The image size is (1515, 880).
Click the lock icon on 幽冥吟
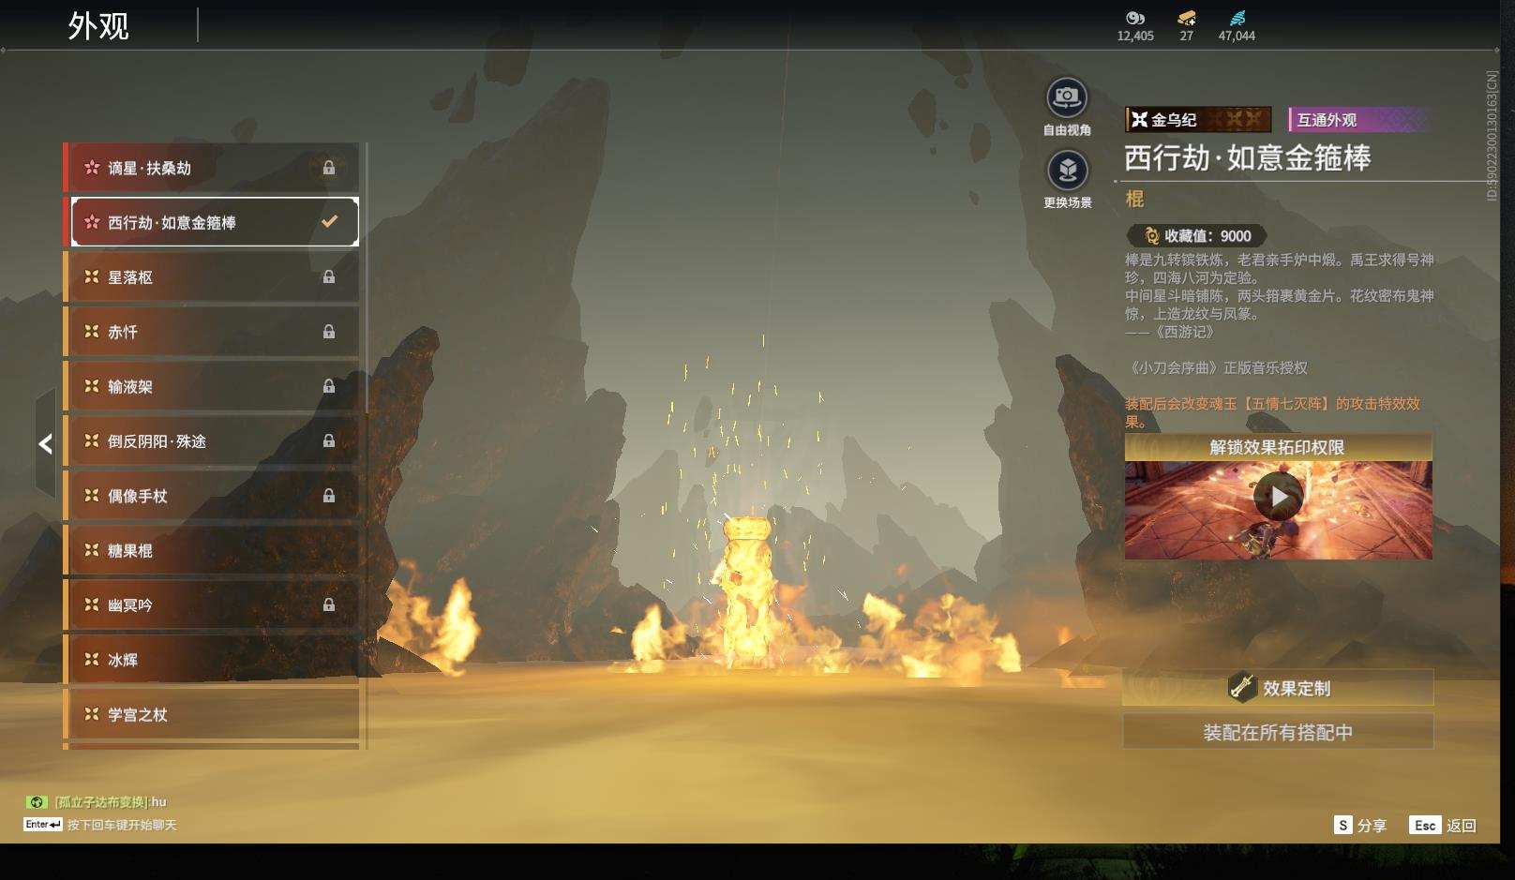(329, 604)
